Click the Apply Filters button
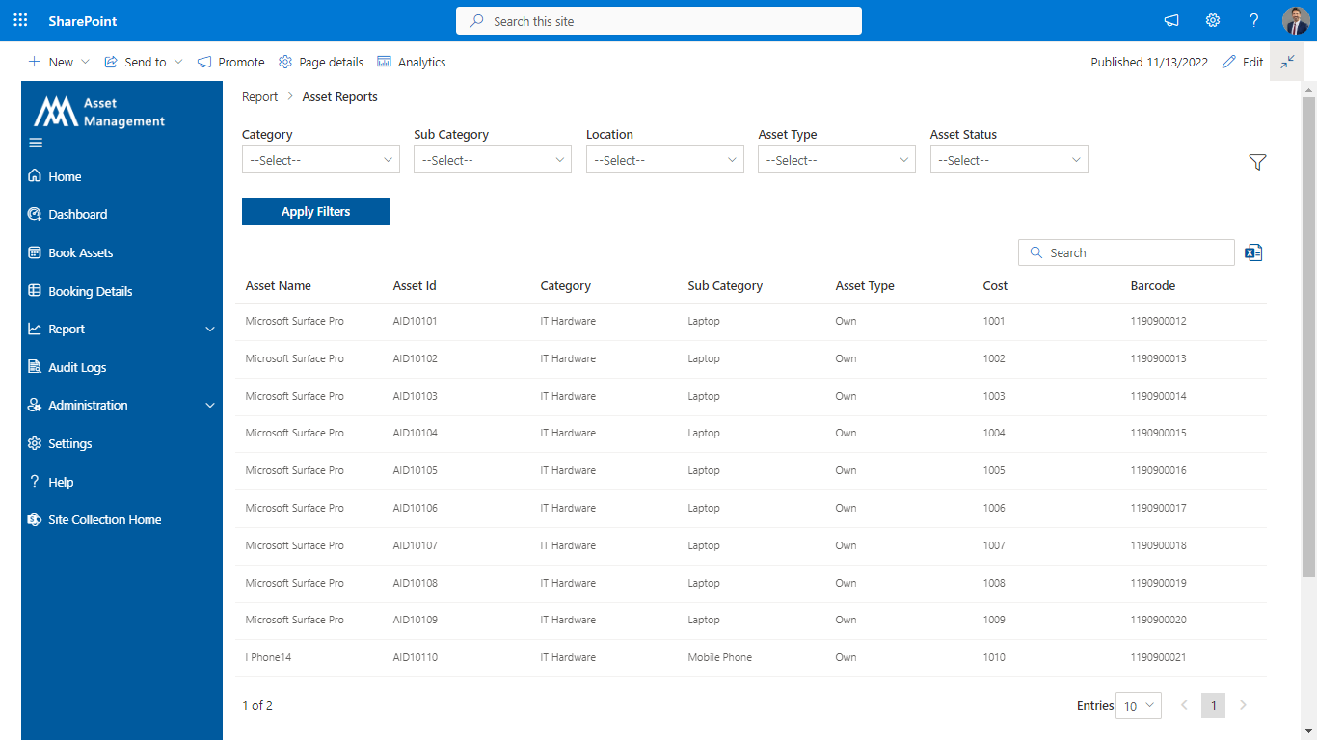The image size is (1317, 740). click(x=315, y=211)
